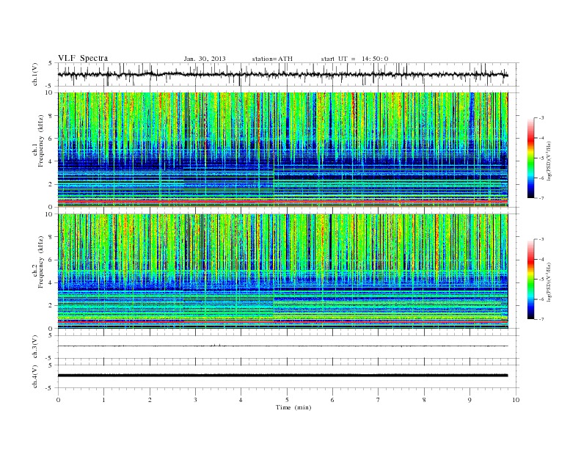Click the ch.1 spectrogram panel
This screenshot has height=449, width=581.
[282, 150]
